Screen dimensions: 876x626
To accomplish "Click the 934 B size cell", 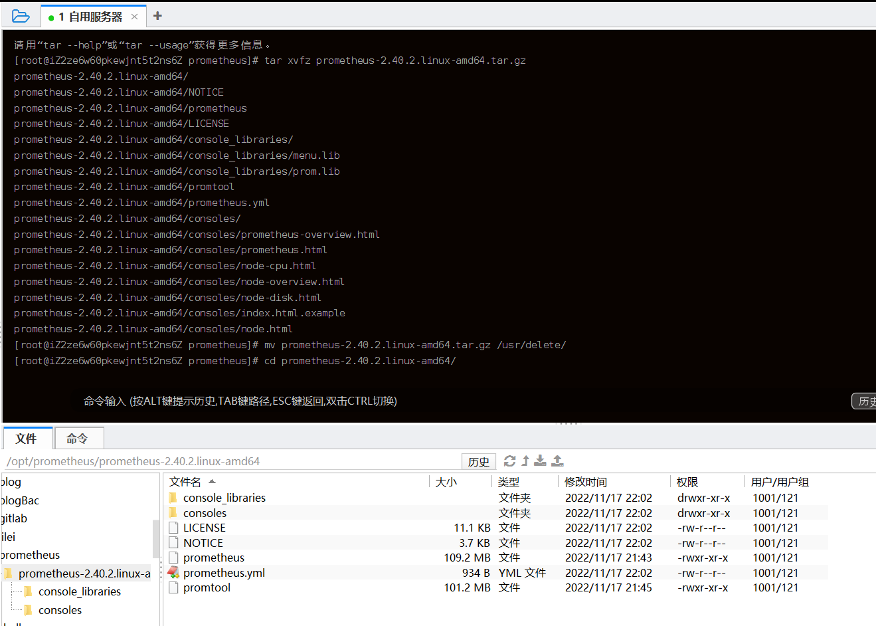I will tap(476, 573).
